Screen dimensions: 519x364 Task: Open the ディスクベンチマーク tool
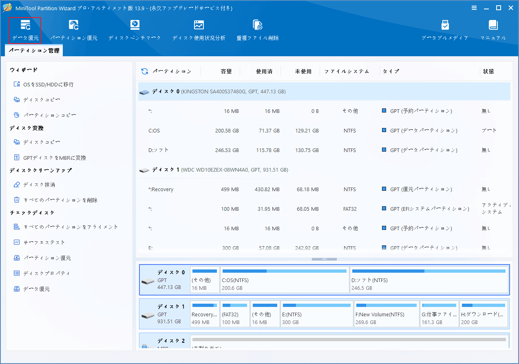coord(135,30)
